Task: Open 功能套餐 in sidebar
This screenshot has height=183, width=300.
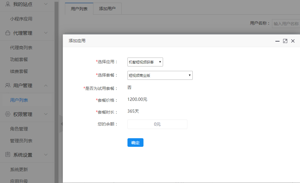Action: coord(19,60)
